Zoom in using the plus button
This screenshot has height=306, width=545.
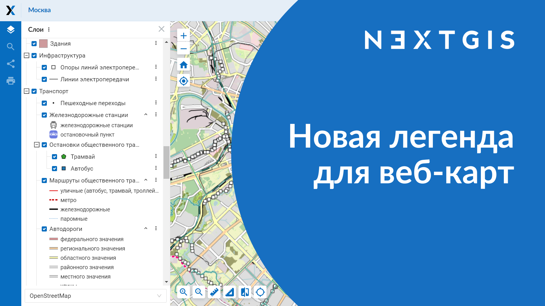pyautogui.click(x=183, y=35)
